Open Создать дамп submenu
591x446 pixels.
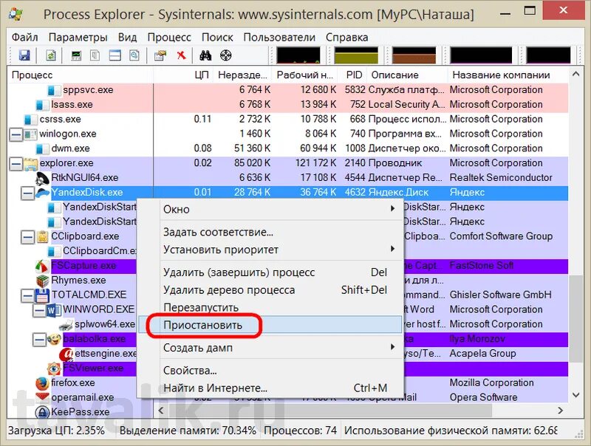(270, 348)
